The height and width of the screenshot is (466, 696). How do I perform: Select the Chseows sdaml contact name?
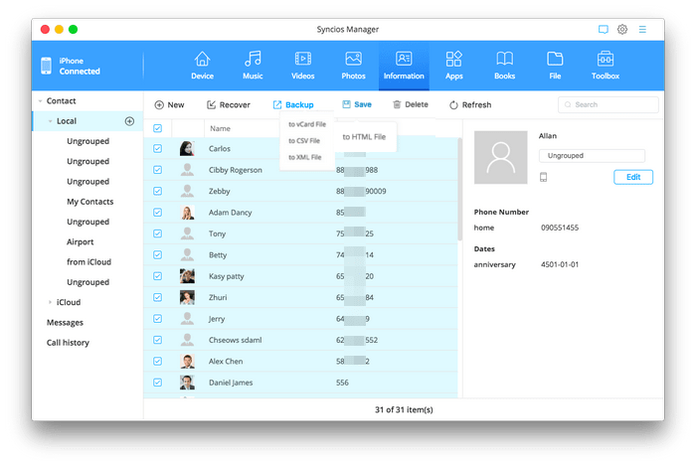pyautogui.click(x=236, y=340)
